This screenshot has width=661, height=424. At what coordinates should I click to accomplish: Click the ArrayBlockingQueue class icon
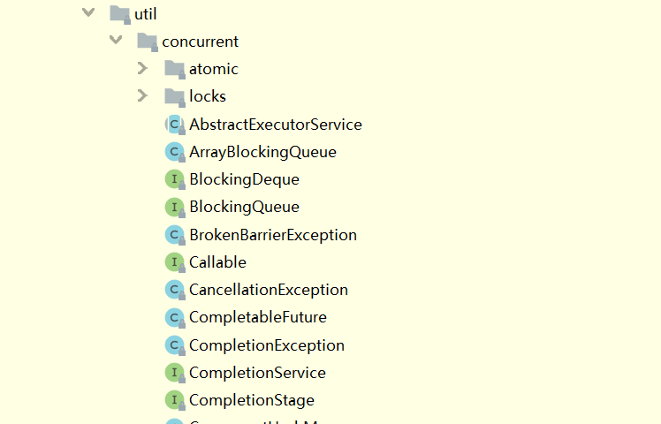click(x=175, y=152)
